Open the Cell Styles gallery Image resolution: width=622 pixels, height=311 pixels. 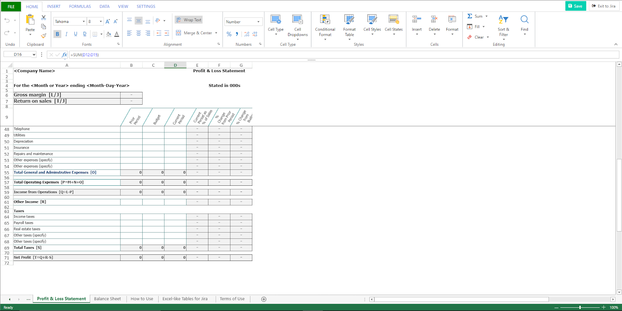click(x=372, y=25)
